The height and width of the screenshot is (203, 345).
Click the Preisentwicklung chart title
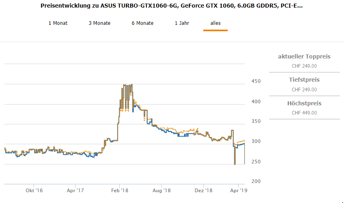pyautogui.click(x=172, y=6)
